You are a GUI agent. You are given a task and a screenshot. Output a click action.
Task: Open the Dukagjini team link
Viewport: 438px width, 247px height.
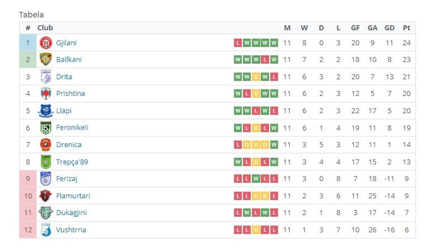point(71,213)
